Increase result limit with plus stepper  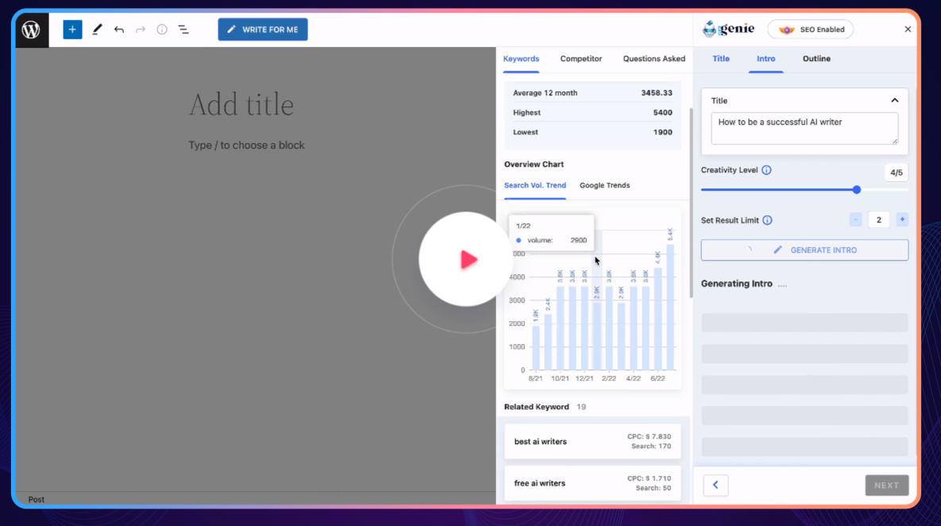(x=902, y=219)
